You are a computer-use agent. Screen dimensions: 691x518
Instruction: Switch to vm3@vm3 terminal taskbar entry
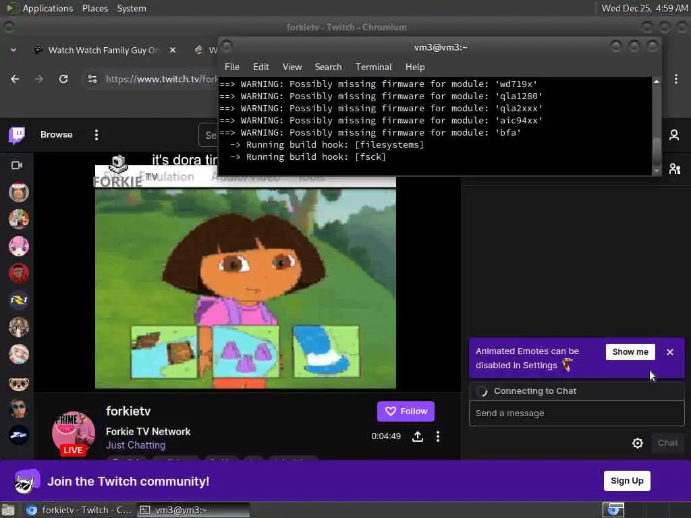pyautogui.click(x=193, y=510)
